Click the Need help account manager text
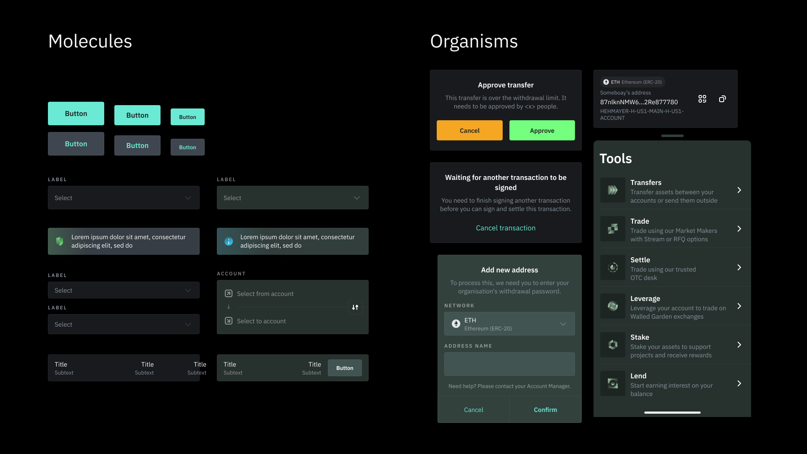Image resolution: width=807 pixels, height=454 pixels. click(x=509, y=386)
